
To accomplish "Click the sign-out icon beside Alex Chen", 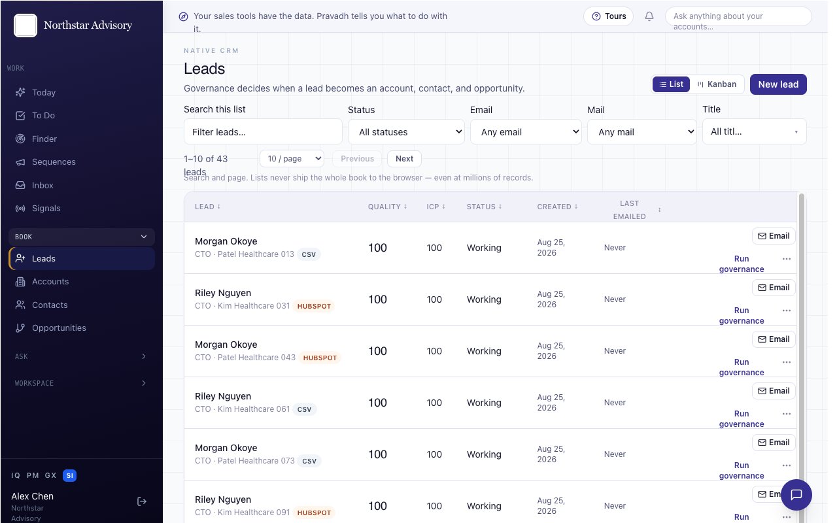I will [x=142, y=501].
